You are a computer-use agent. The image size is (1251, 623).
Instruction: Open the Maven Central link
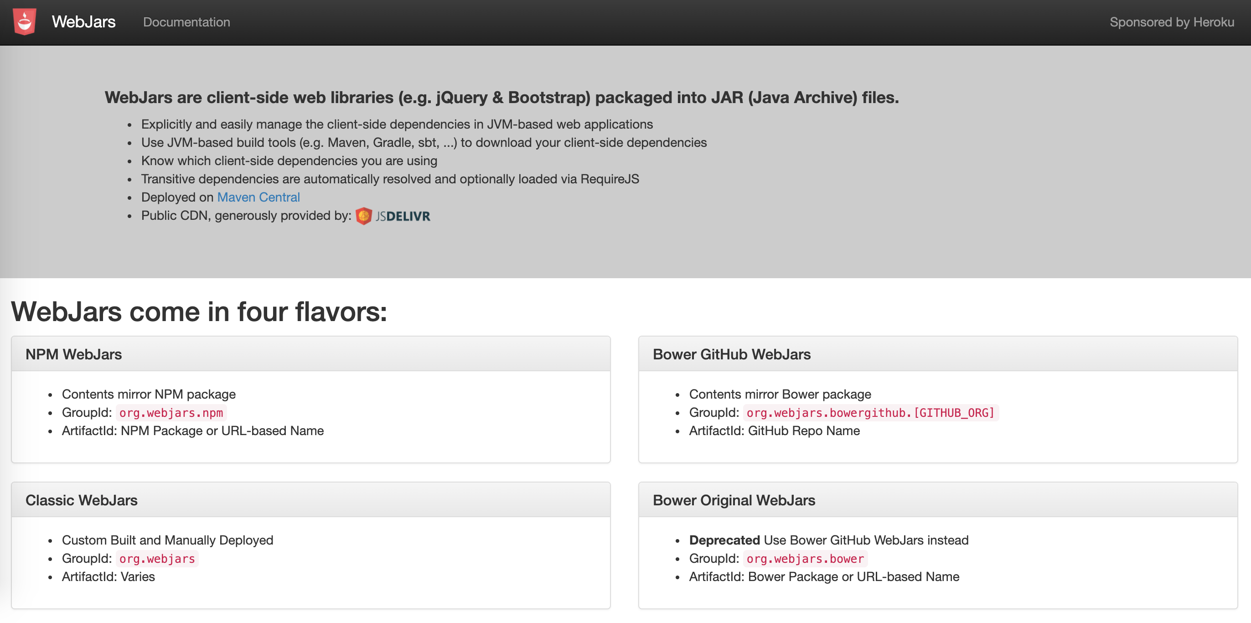(x=258, y=197)
